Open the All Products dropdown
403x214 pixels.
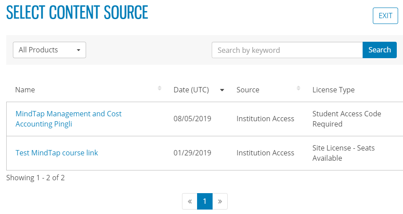49,50
